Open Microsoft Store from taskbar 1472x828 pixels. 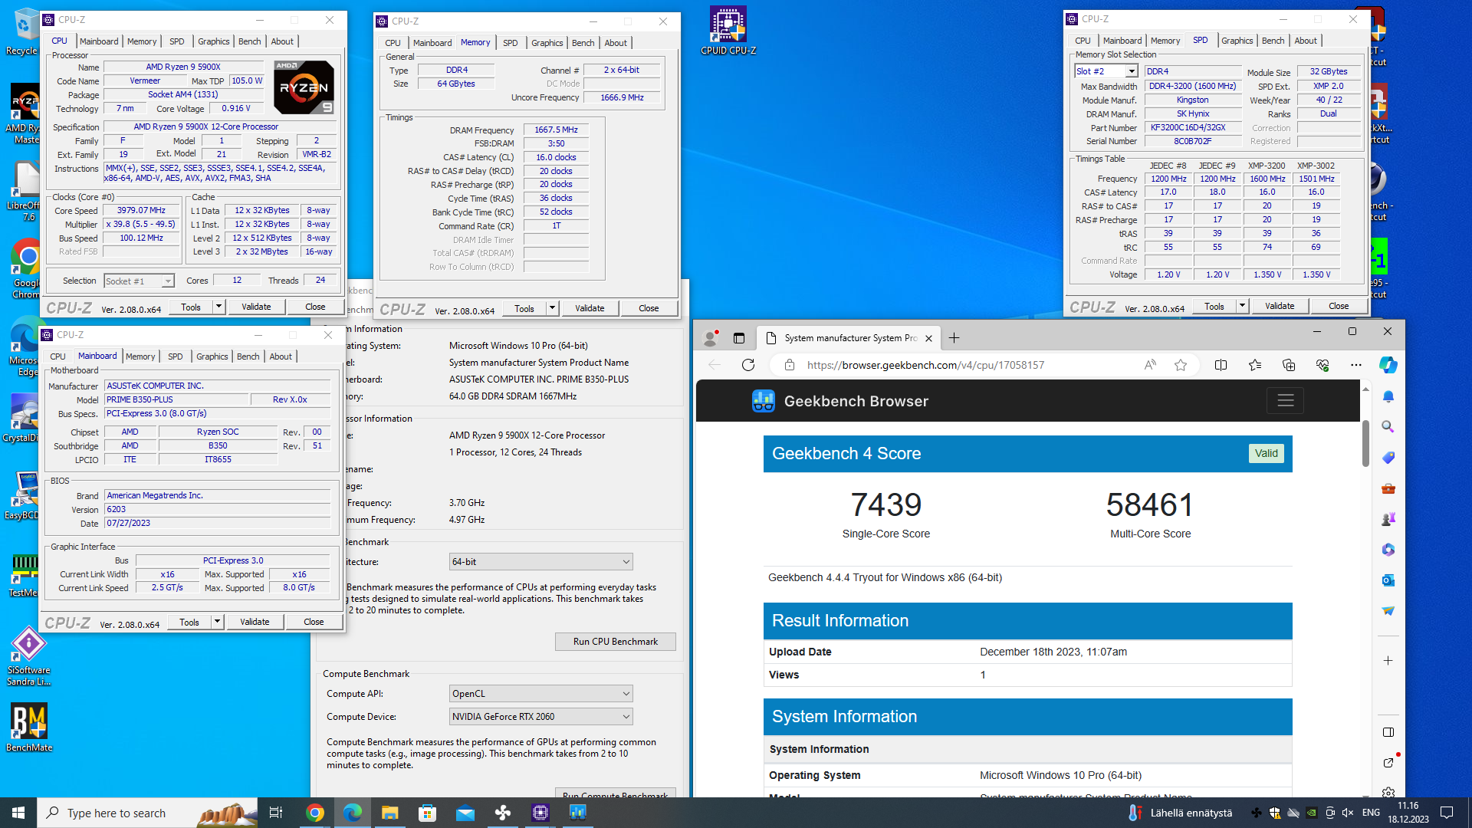(x=428, y=813)
